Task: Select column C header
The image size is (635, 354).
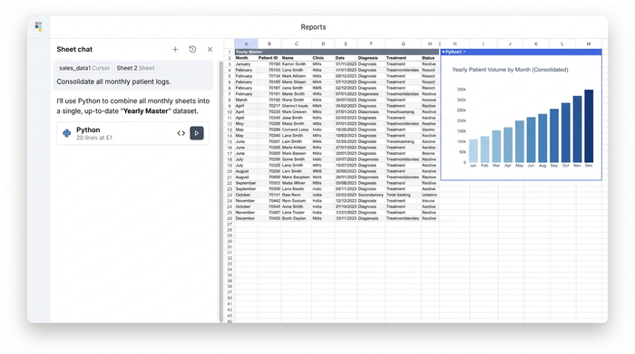Action: (x=297, y=43)
